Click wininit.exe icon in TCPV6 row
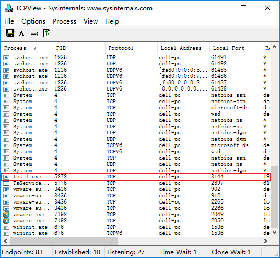The width and height of the screenshot is (280, 258). pyautogui.click(x=6, y=233)
